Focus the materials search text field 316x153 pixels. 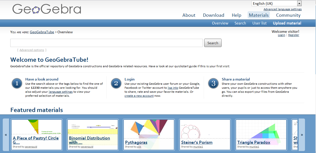point(106,43)
